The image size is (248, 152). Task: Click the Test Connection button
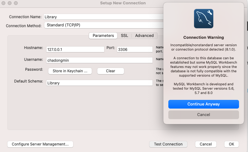[168, 144]
